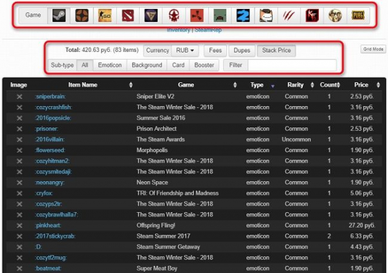
Task: Select the Background sub-type filter
Action: pos(147,65)
